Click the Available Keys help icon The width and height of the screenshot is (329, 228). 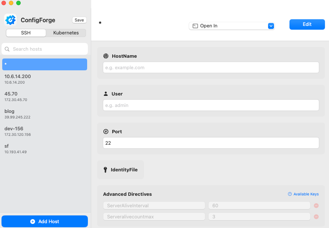click(290, 194)
